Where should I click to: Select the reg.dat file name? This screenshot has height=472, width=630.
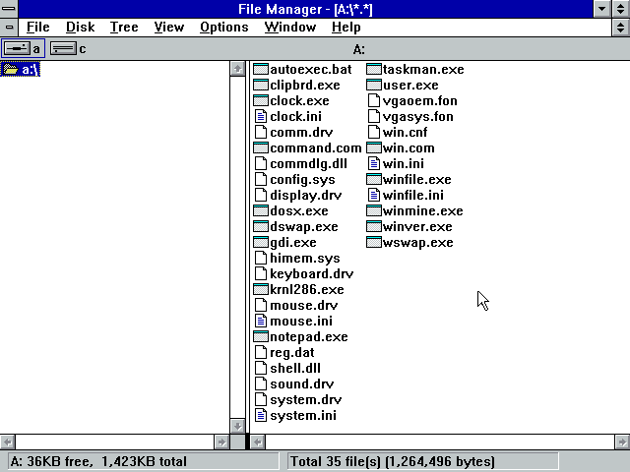click(x=292, y=352)
